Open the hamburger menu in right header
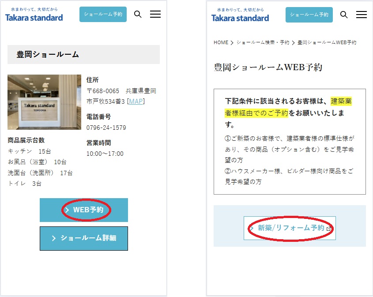The image size is (373, 297). (x=362, y=15)
